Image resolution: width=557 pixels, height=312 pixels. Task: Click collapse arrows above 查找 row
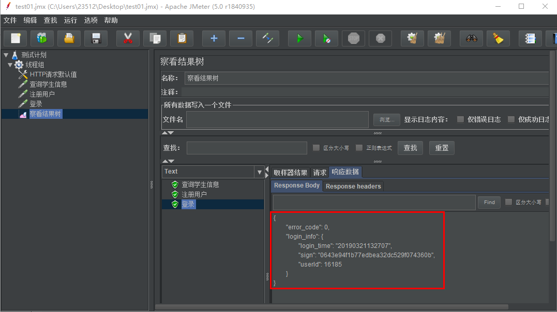[x=168, y=133]
